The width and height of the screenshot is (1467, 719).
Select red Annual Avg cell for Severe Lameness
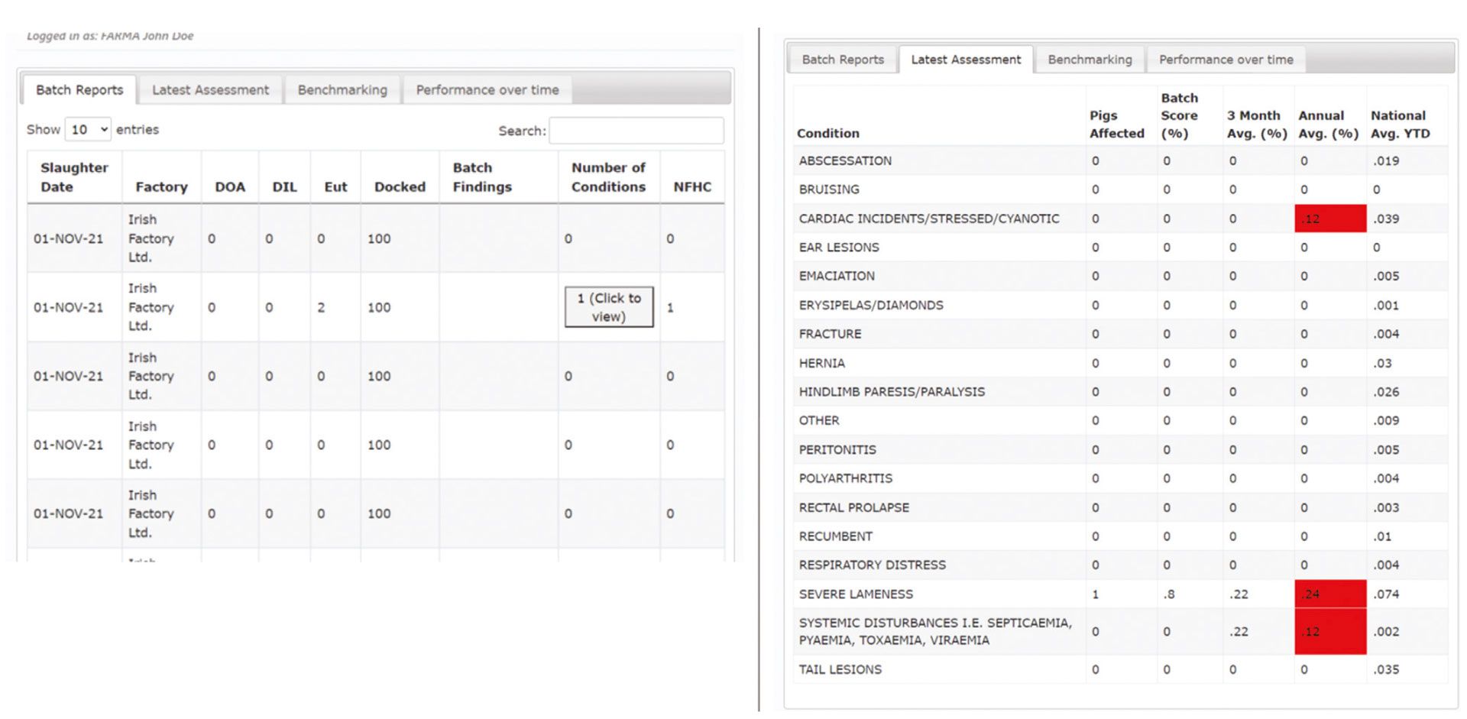1330,594
